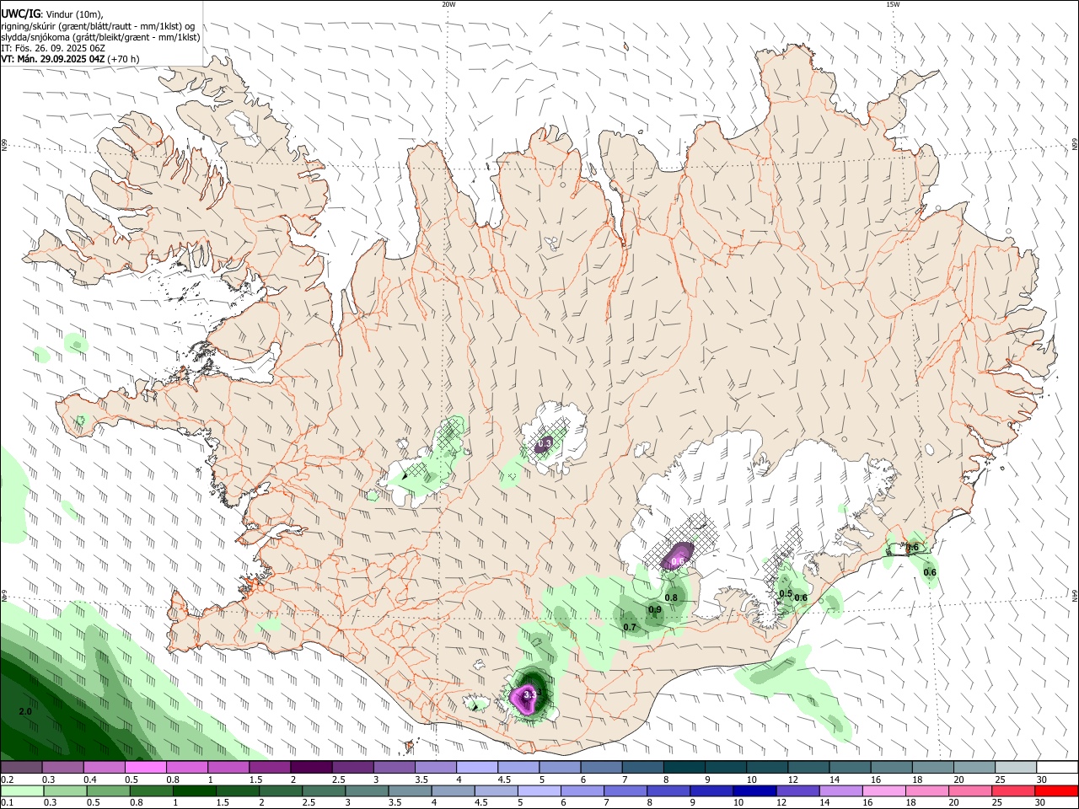Select light pink rain swatch at 16
1079x809 pixels.
883,791
